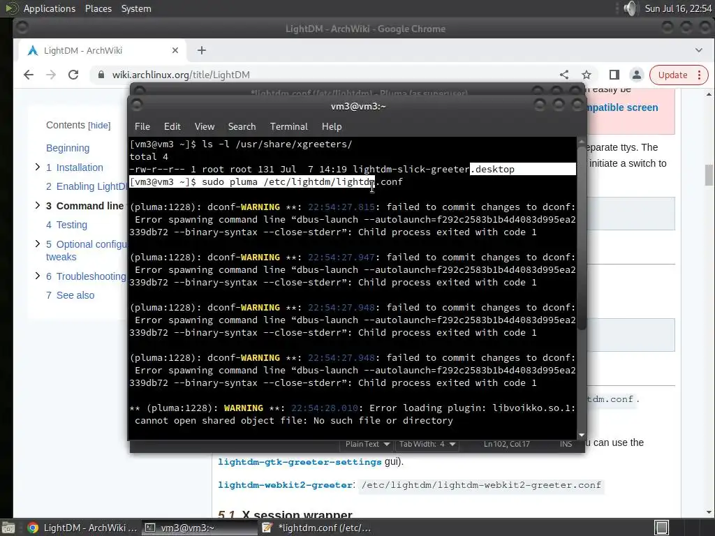Click the Update button in Chrome
The width and height of the screenshot is (715, 536).
[672, 75]
